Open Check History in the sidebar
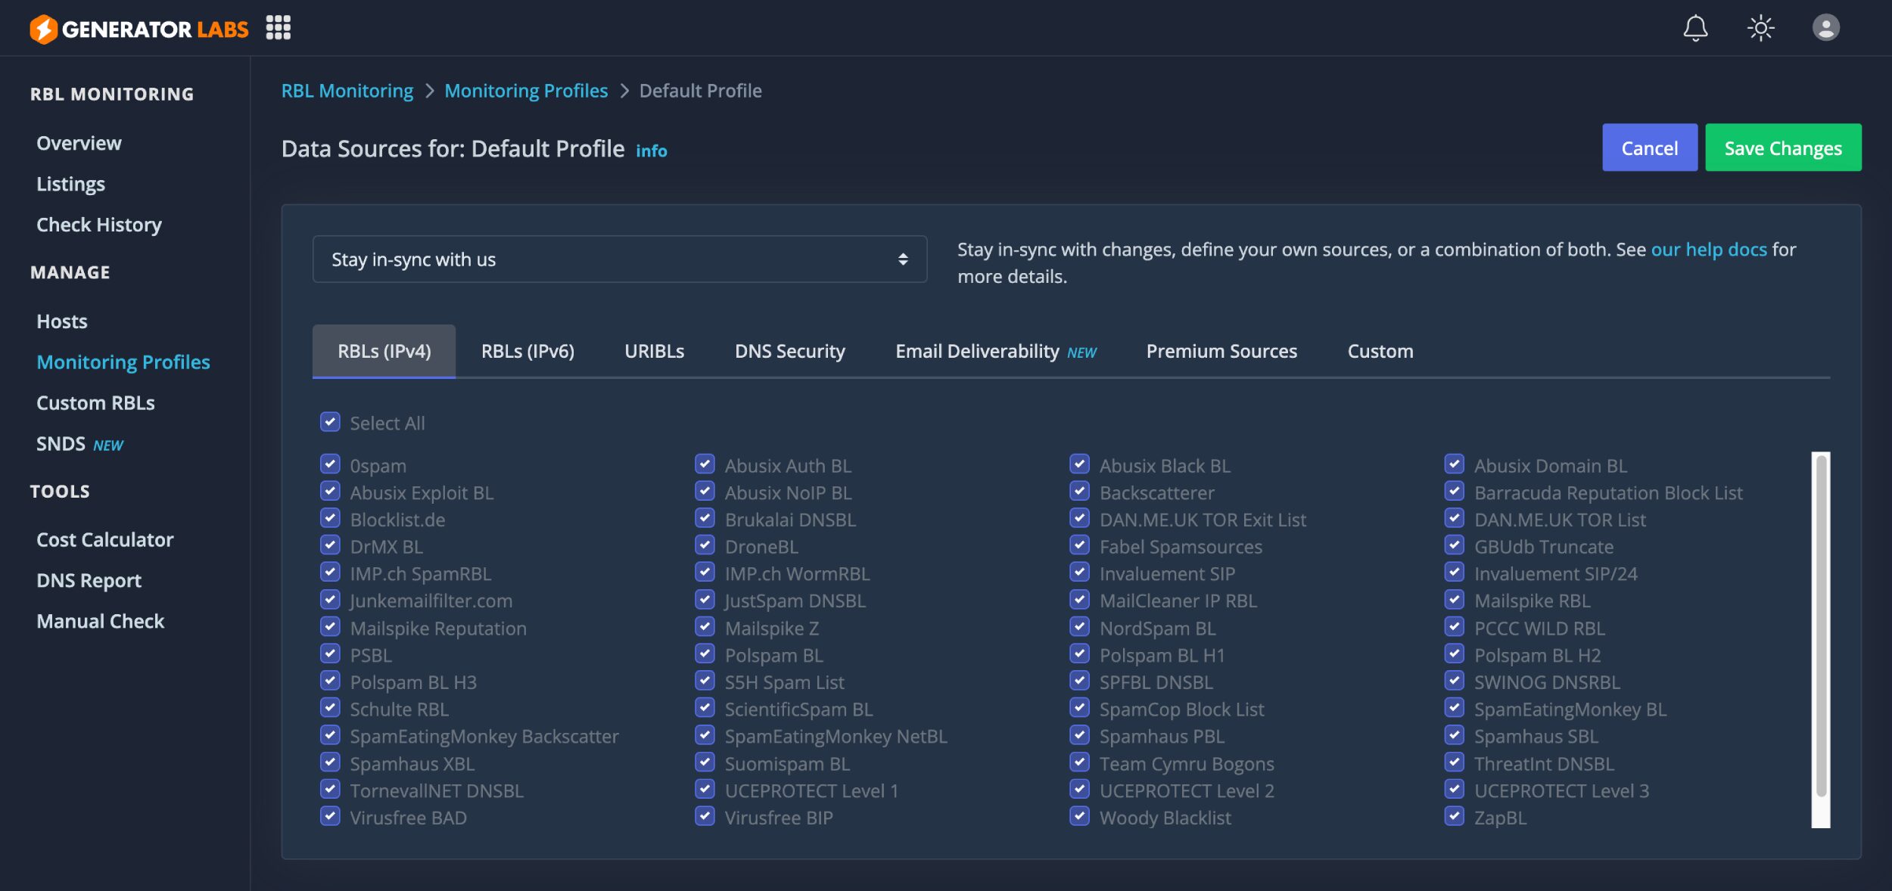The width and height of the screenshot is (1892, 891). pos(99,225)
